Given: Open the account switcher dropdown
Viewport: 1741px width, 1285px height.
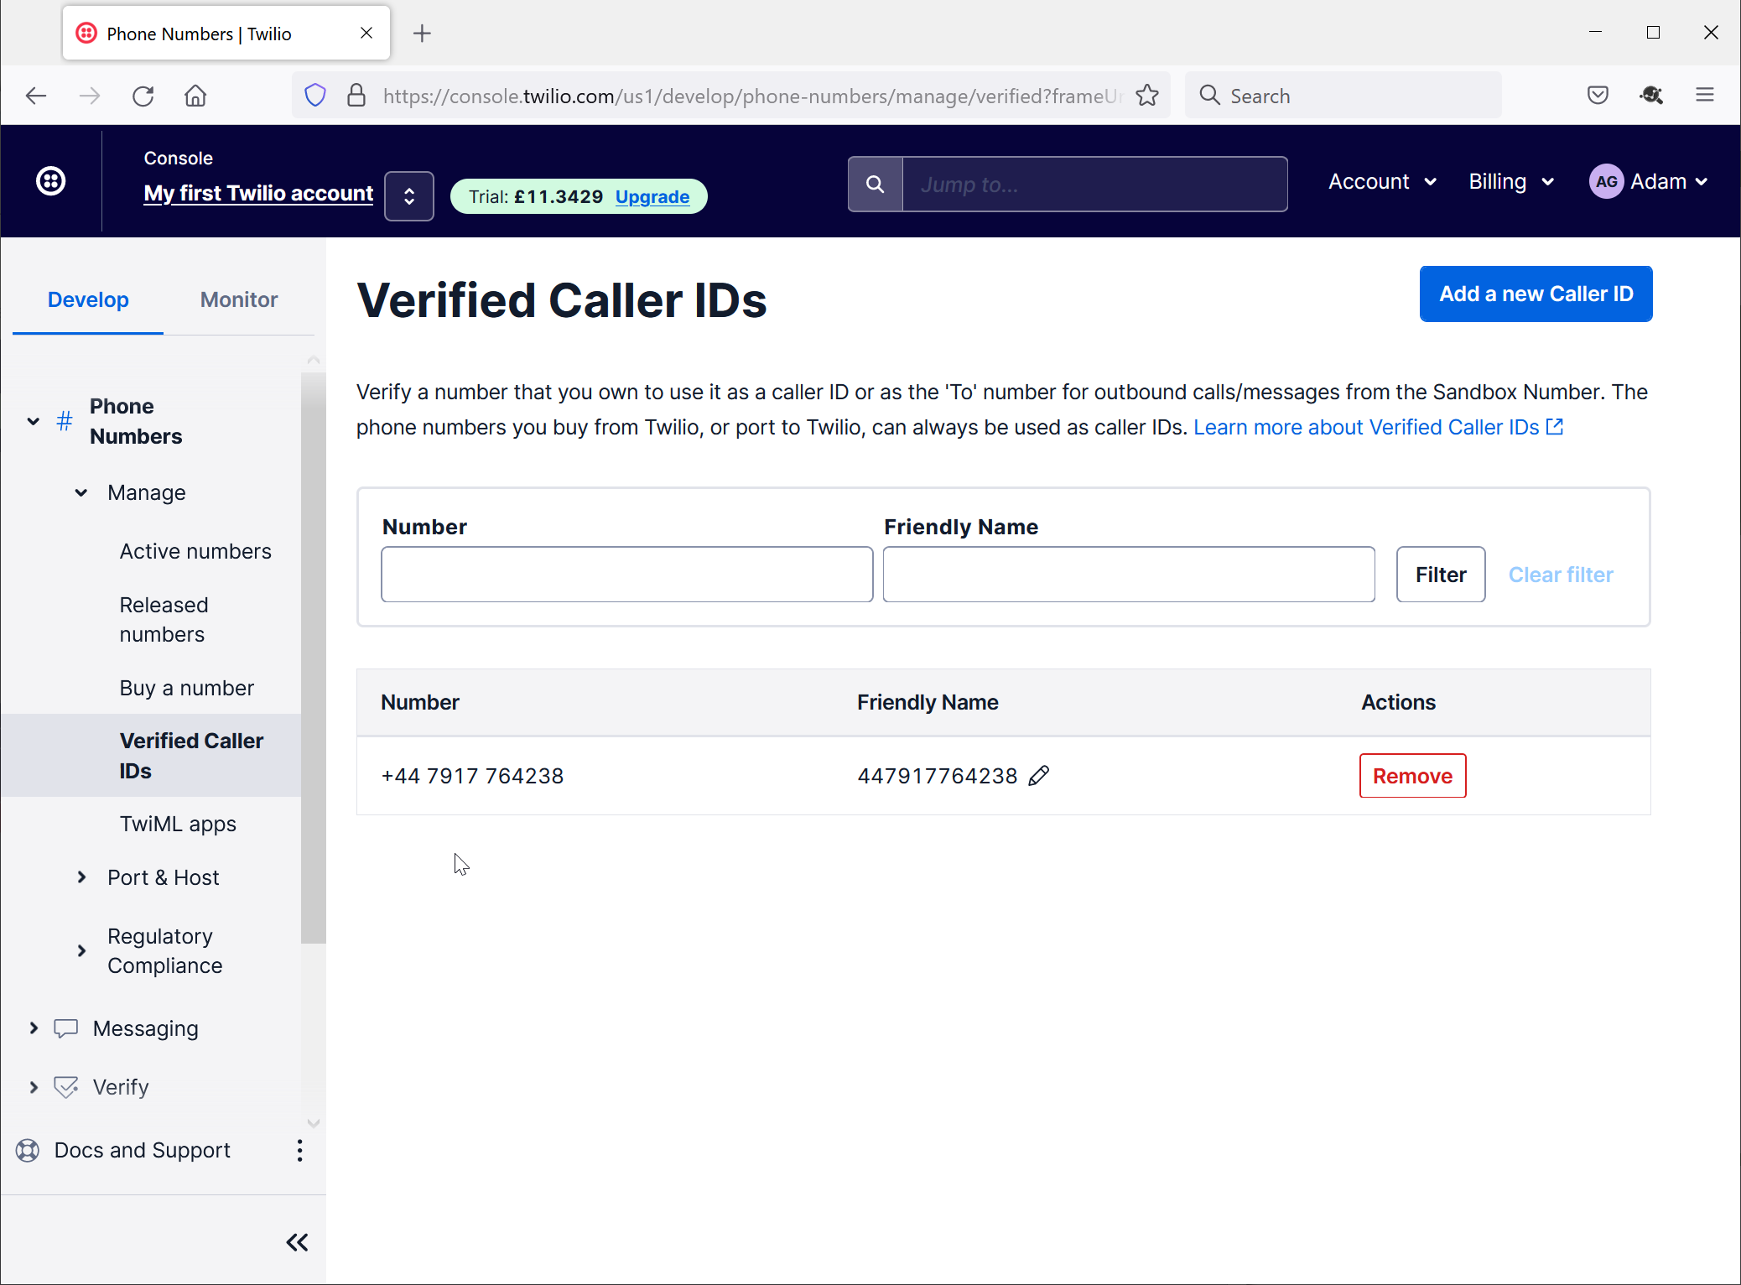Looking at the screenshot, I should pos(408,196).
